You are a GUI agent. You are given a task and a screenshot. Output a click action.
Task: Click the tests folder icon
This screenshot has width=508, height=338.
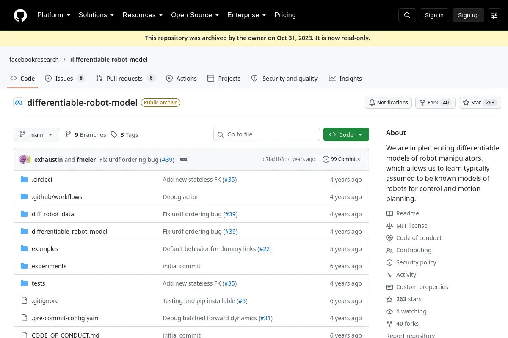click(x=24, y=283)
